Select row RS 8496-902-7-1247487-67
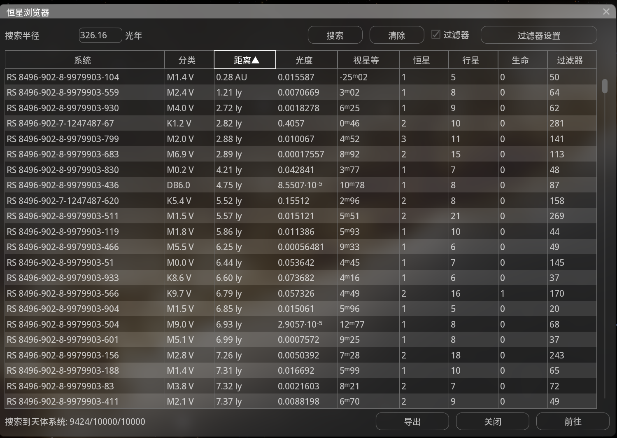Screen dimensions: 617x438 tap(301, 123)
